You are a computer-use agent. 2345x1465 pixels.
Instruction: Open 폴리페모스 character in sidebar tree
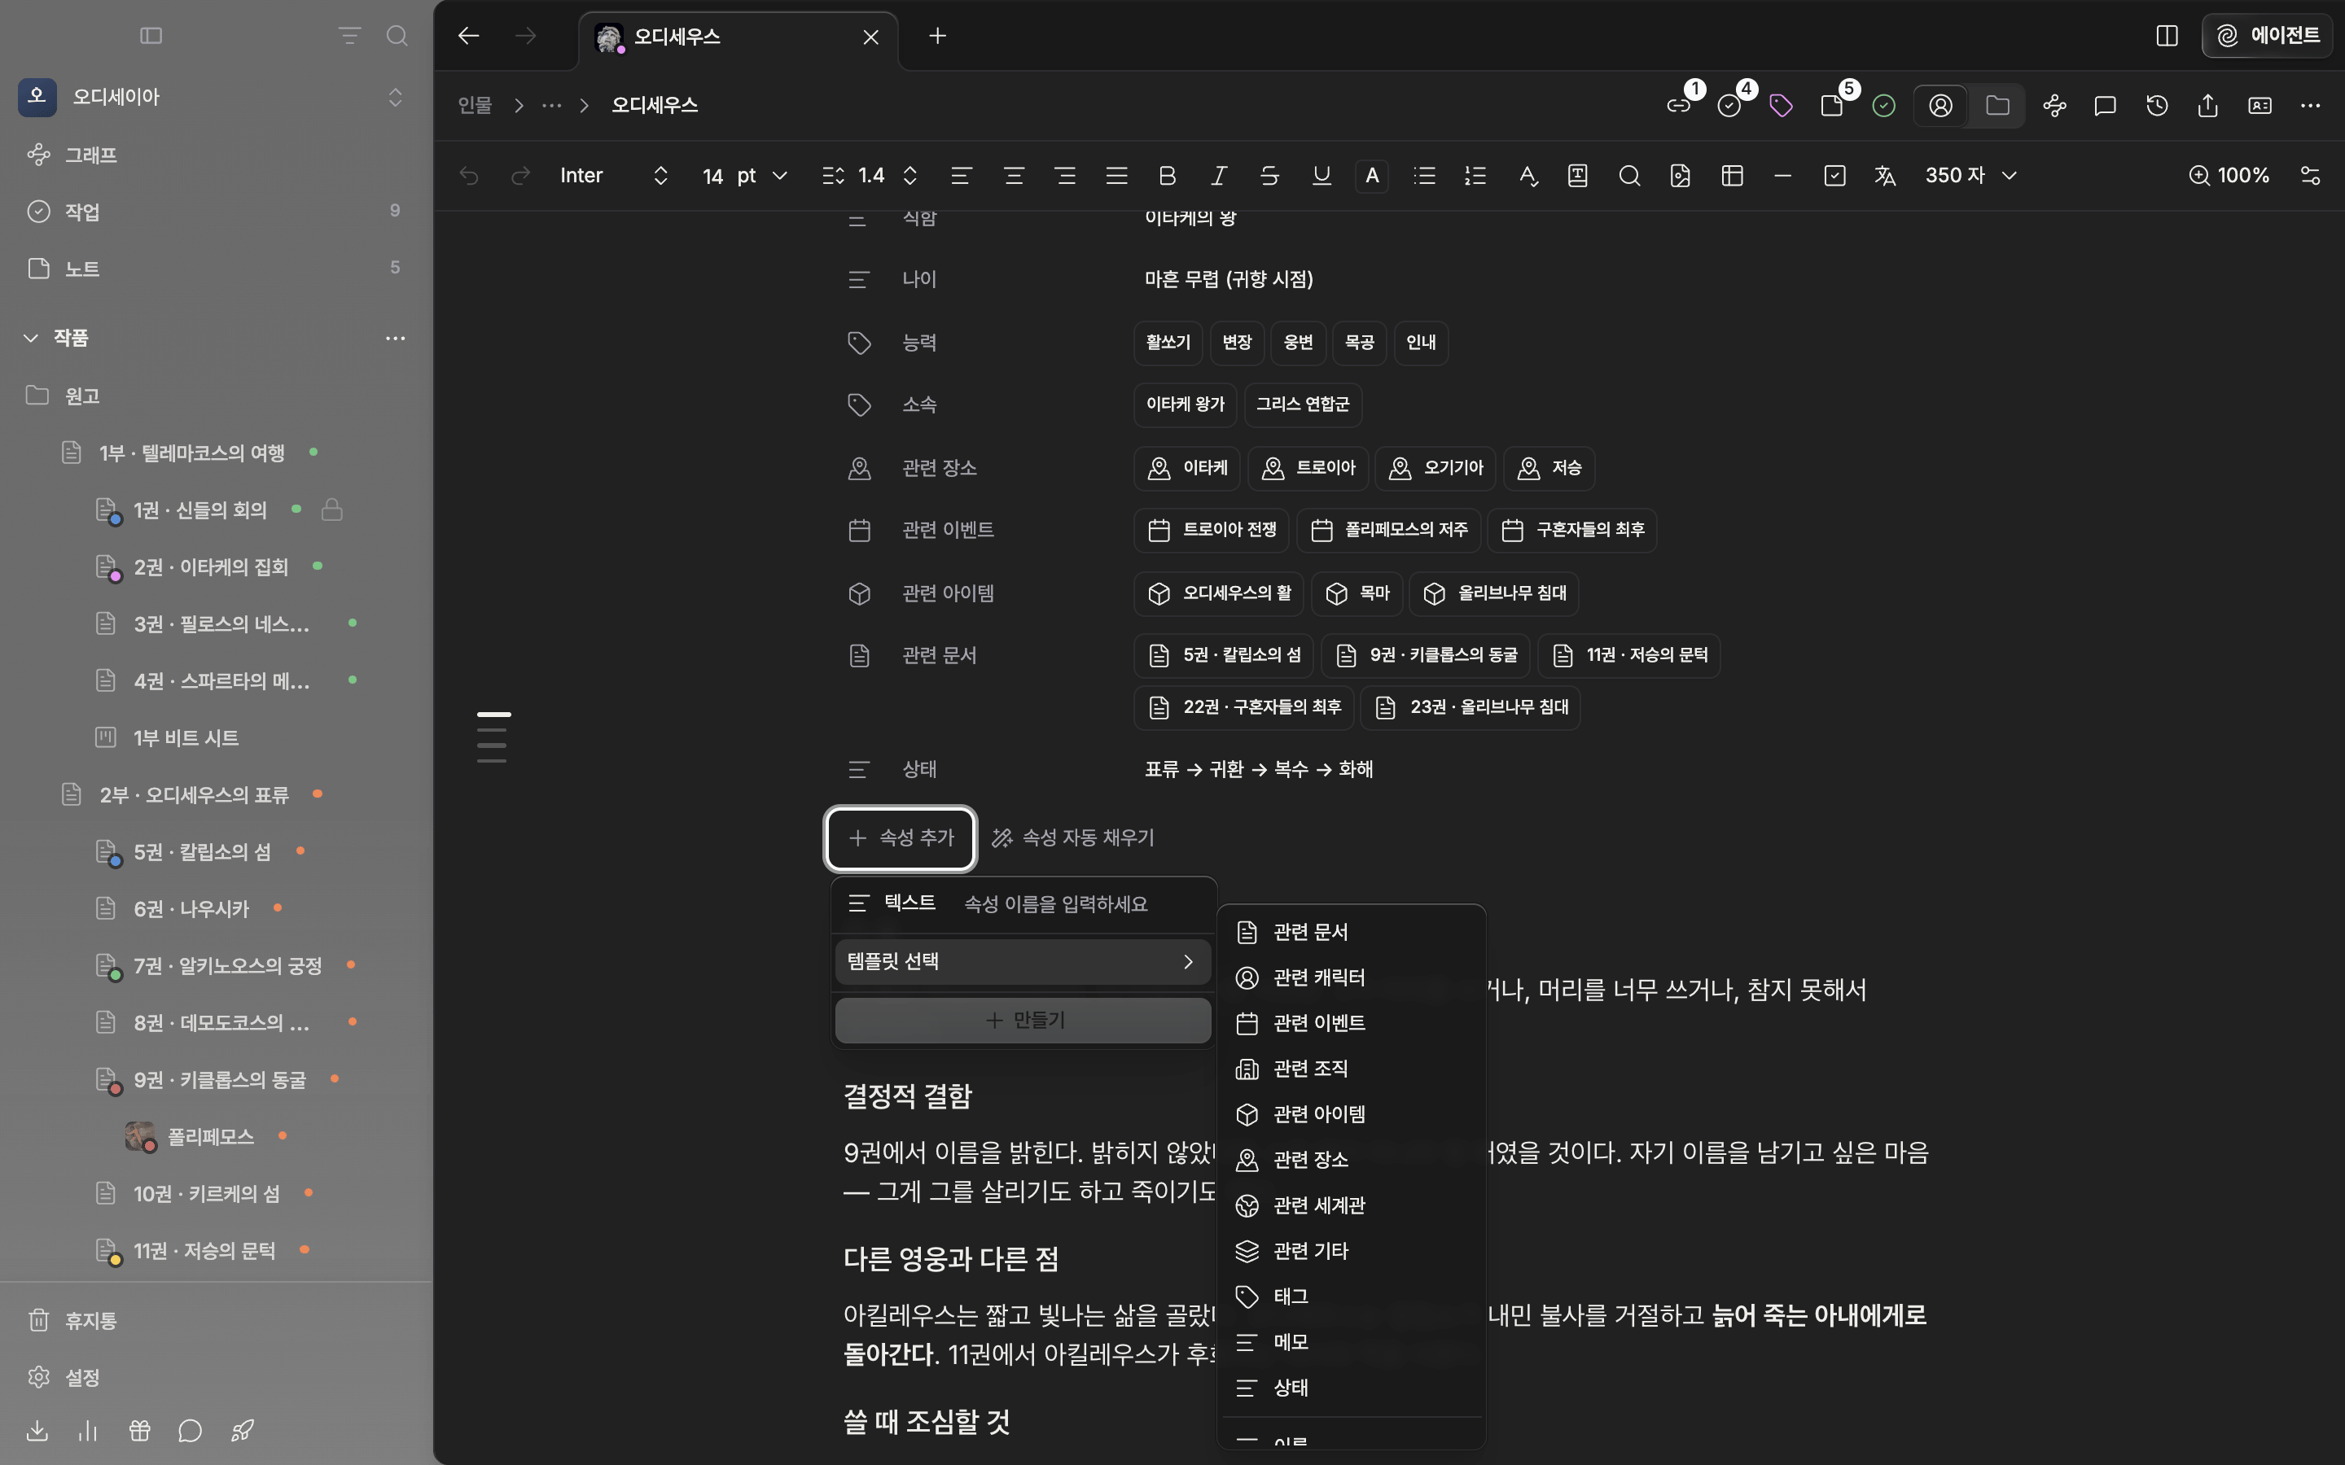tap(210, 1136)
